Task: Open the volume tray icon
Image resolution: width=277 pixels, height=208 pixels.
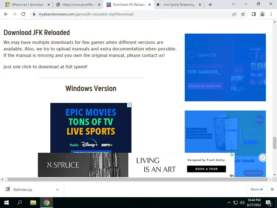Action: point(242,203)
